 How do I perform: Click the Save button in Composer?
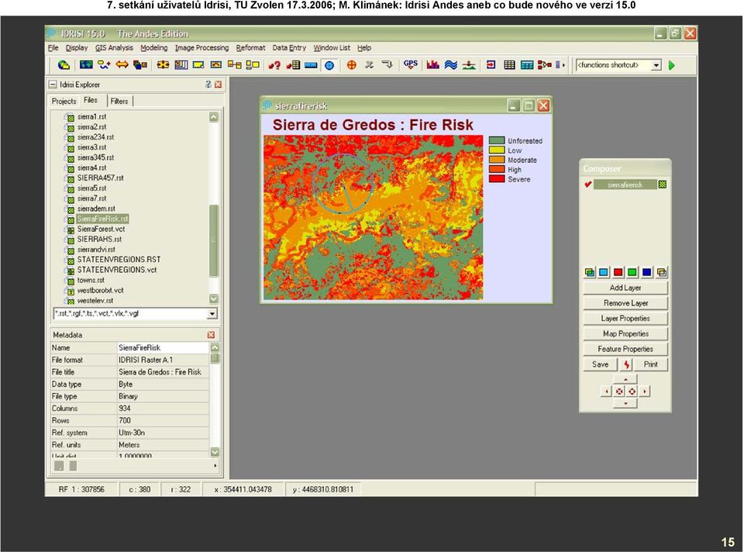(600, 364)
